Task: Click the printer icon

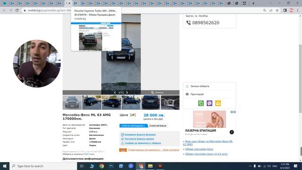Action: (187, 94)
